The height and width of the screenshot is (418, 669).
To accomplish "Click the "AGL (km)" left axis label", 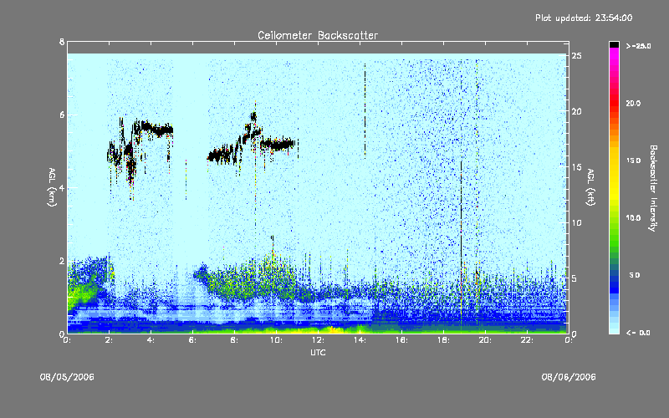I will click(x=52, y=187).
